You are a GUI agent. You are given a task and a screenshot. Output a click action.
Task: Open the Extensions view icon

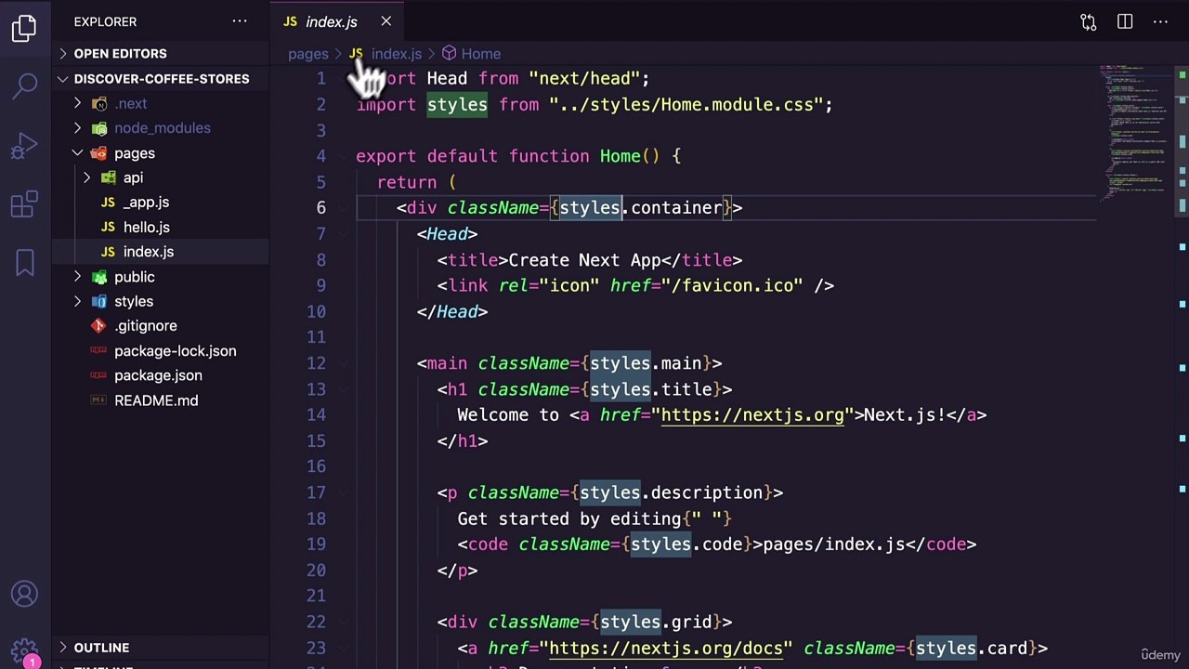point(25,203)
